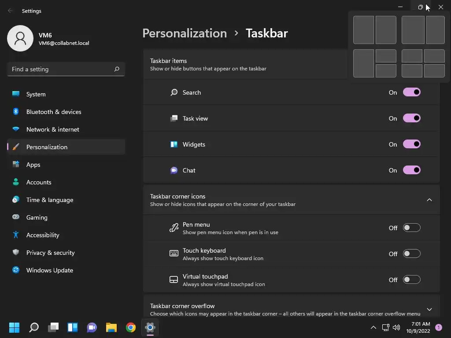Open Teams Chat from the Windows taskbar
This screenshot has height=338, width=451.
pyautogui.click(x=92, y=327)
